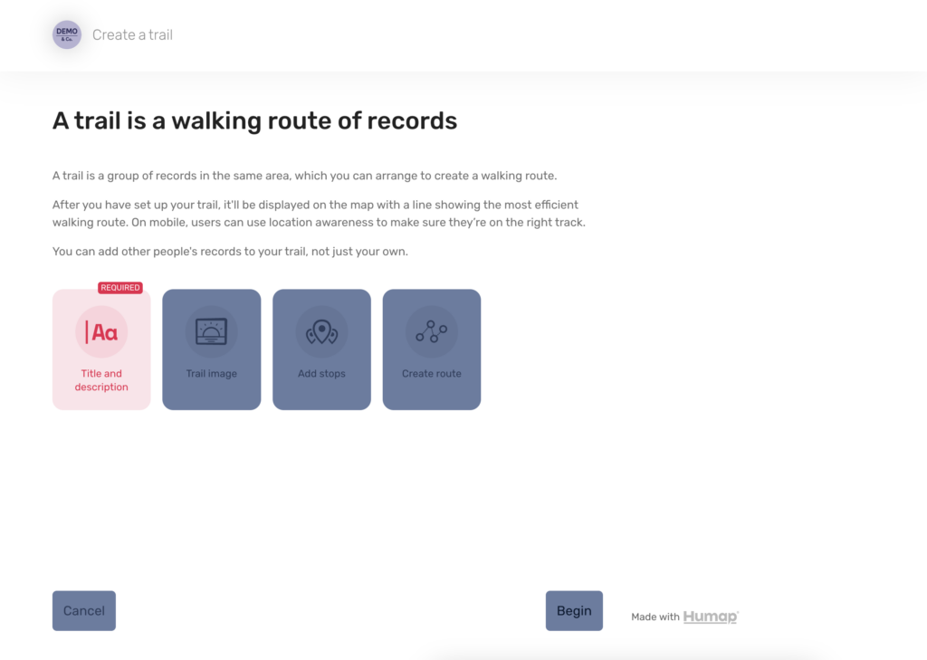927x660 pixels.
Task: Click the Add stops map pins icon
Action: coord(321,332)
